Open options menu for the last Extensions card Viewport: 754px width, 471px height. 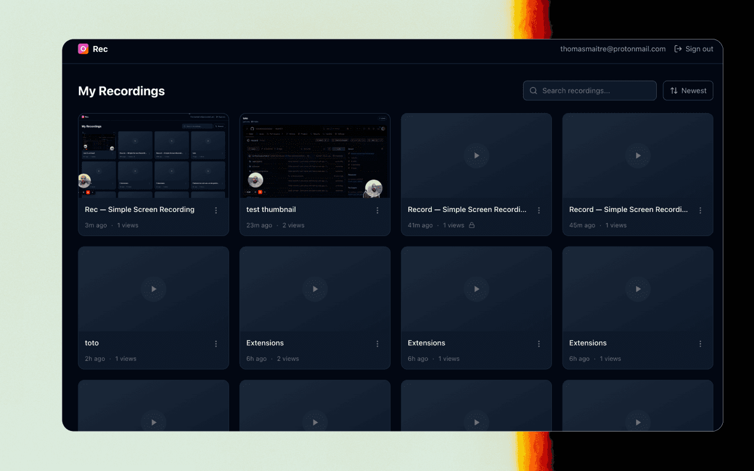pyautogui.click(x=700, y=343)
